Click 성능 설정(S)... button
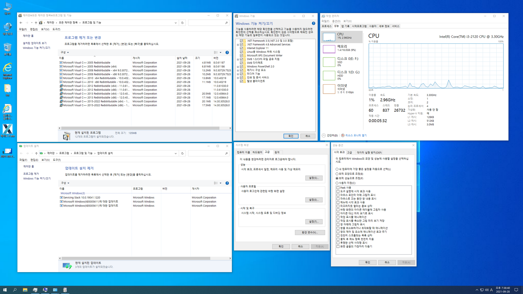The image size is (523, 294). pos(314,178)
